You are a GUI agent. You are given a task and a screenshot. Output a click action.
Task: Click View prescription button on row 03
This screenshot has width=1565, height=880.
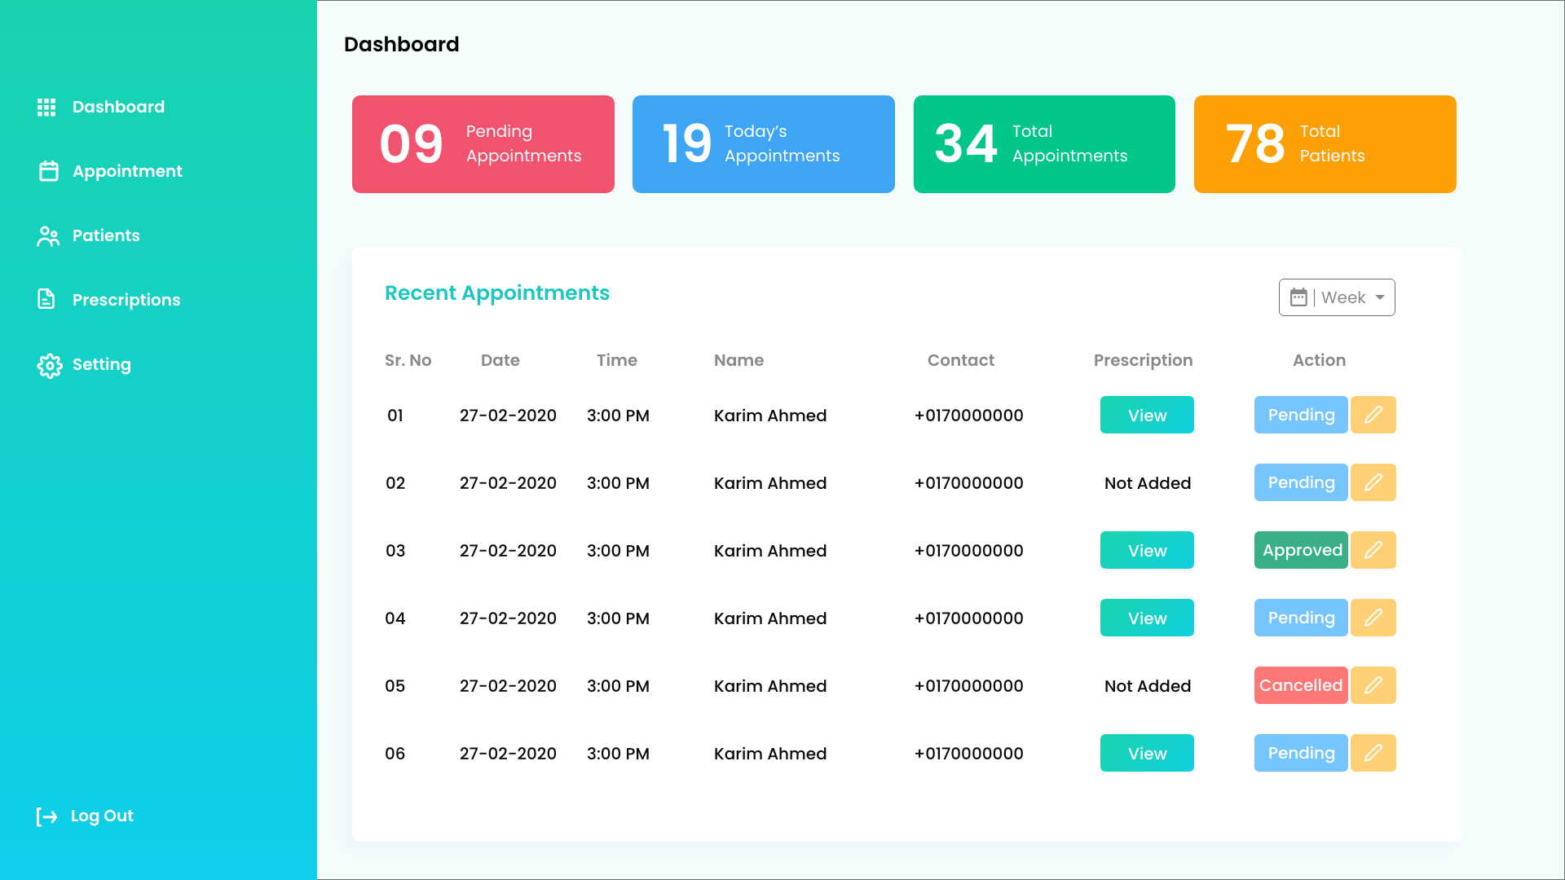point(1147,550)
